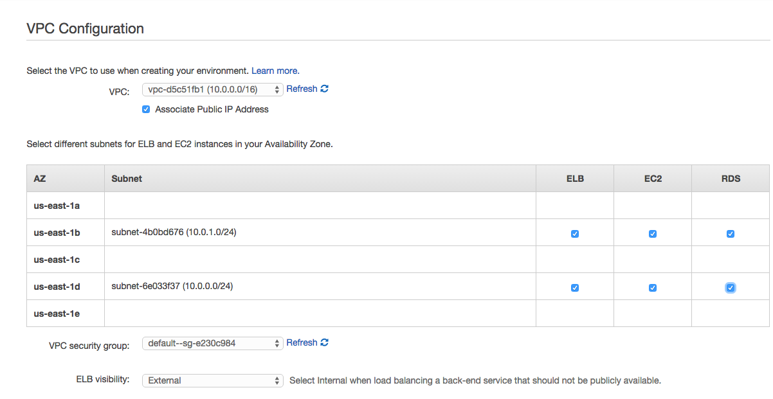
Task: Open the ELB visibility dropdown
Action: (212, 380)
